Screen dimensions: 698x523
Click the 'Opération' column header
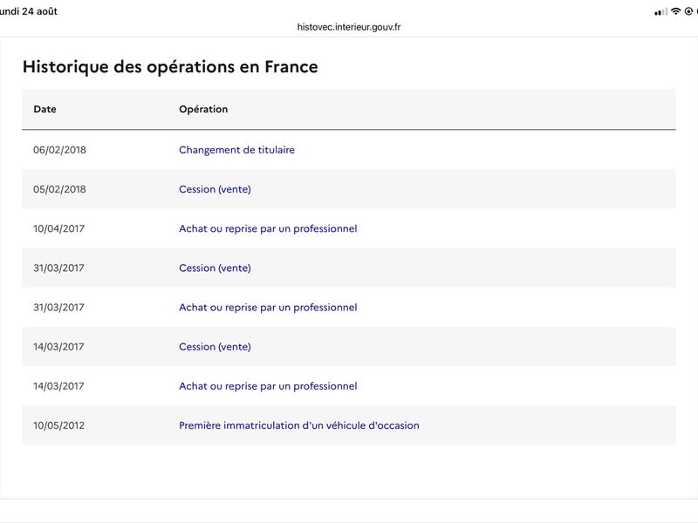pyautogui.click(x=203, y=109)
